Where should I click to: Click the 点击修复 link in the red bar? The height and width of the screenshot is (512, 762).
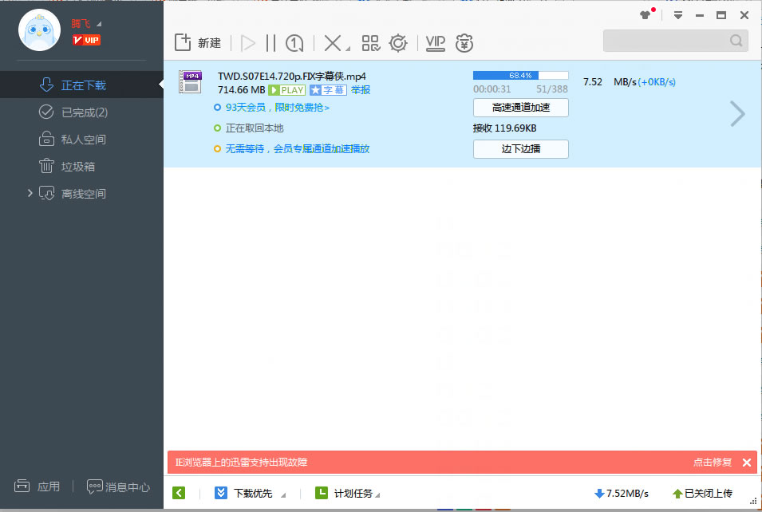click(712, 463)
